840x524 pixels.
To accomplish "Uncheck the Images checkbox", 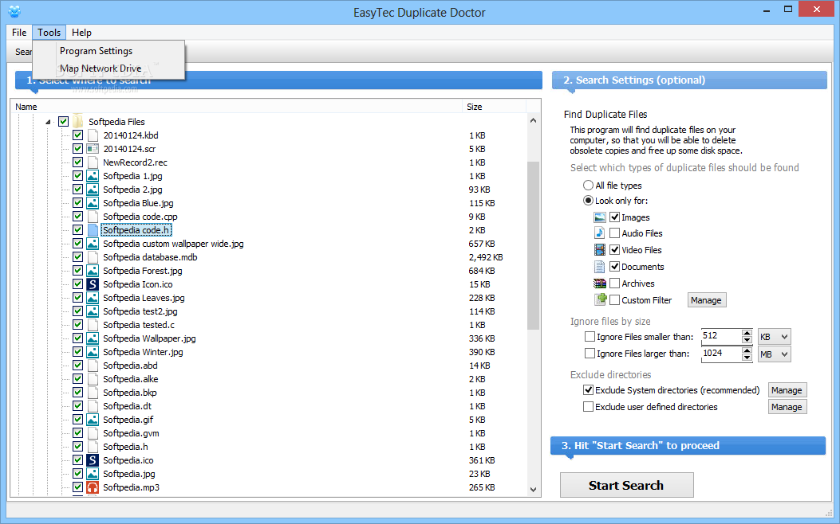I will [614, 217].
